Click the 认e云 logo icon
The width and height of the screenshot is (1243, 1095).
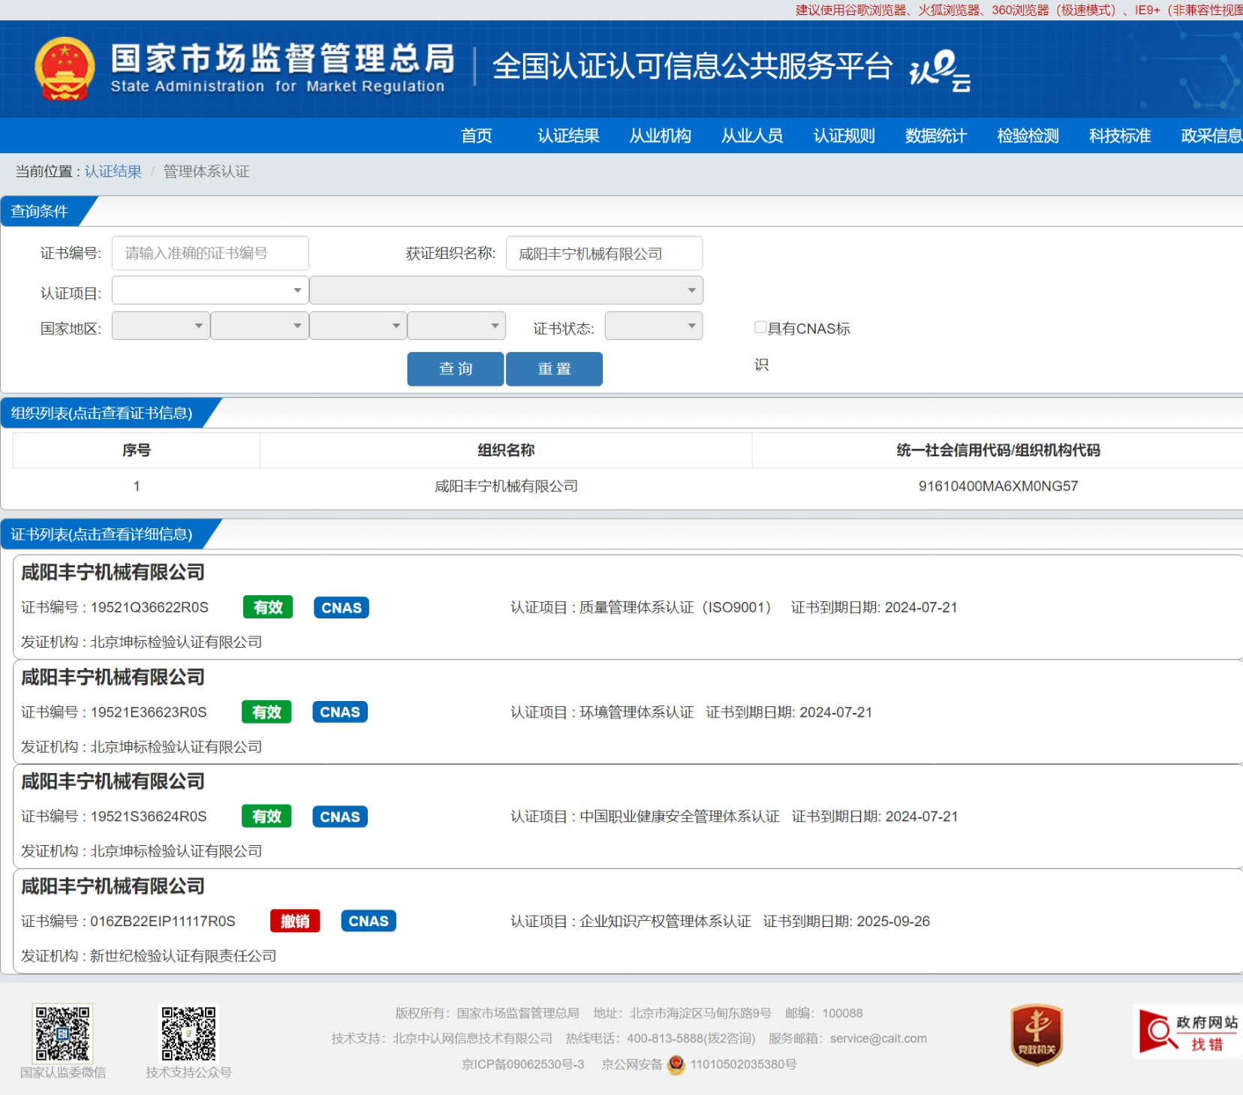click(x=940, y=71)
